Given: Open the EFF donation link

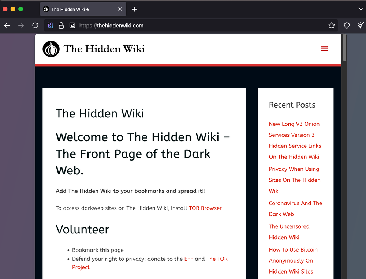Looking at the screenshot, I should point(188,259).
